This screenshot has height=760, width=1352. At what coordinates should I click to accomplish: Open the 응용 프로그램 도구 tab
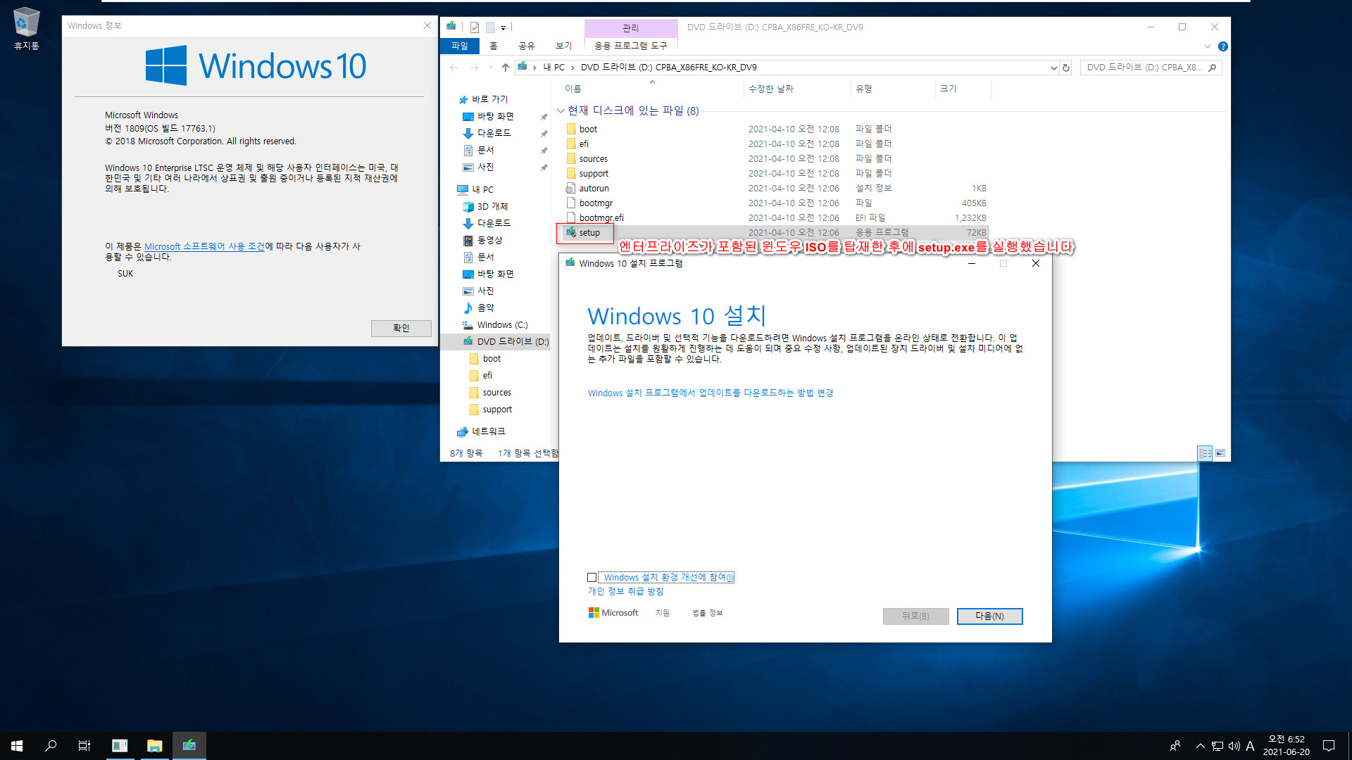tap(631, 46)
